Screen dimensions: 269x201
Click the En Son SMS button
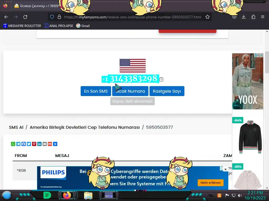96,91
